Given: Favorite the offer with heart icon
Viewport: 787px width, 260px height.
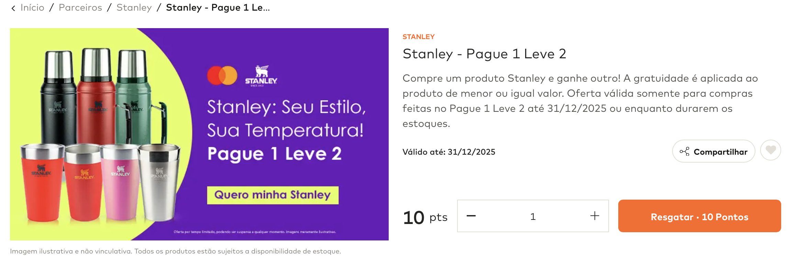Looking at the screenshot, I should (x=771, y=150).
